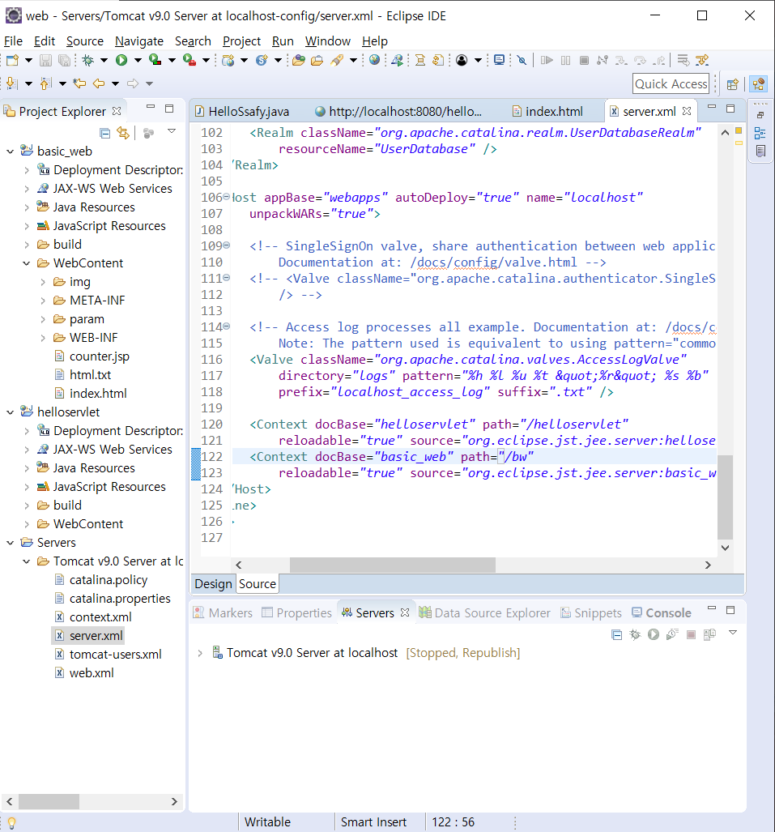
Task: Click the Previous Annotation up-arrow icon
Action: click(x=46, y=83)
